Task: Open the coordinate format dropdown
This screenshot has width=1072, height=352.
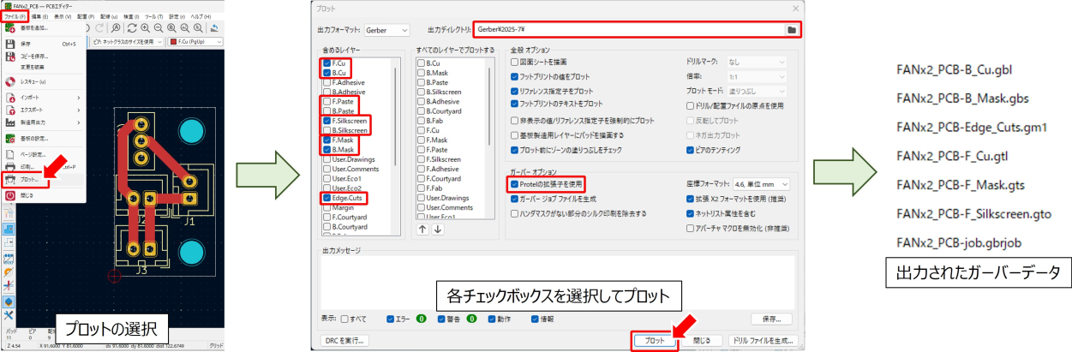Action: [x=761, y=183]
